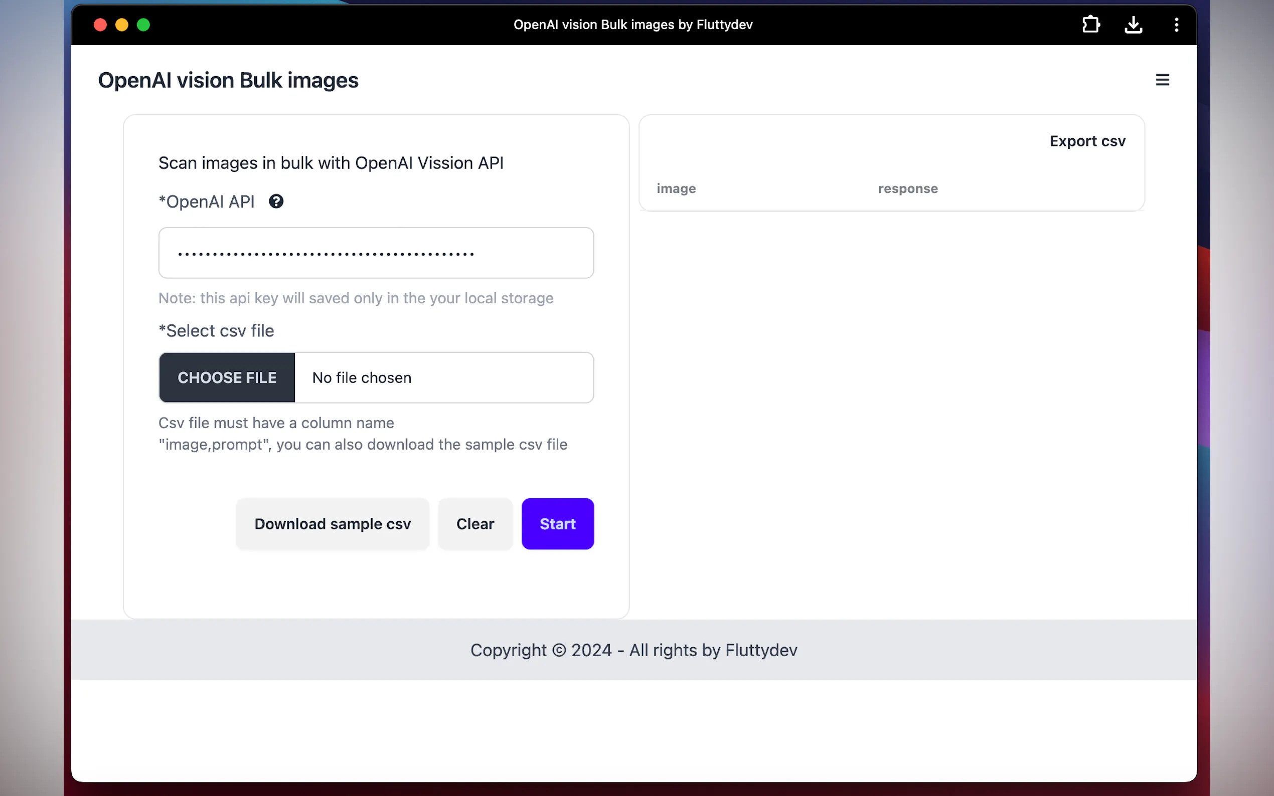The image size is (1274, 796).
Task: Click the 'response' column header
Action: click(x=908, y=188)
